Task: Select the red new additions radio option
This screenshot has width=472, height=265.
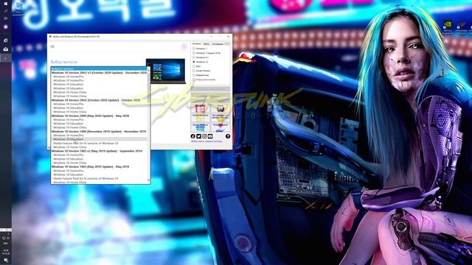Action: pos(194,79)
